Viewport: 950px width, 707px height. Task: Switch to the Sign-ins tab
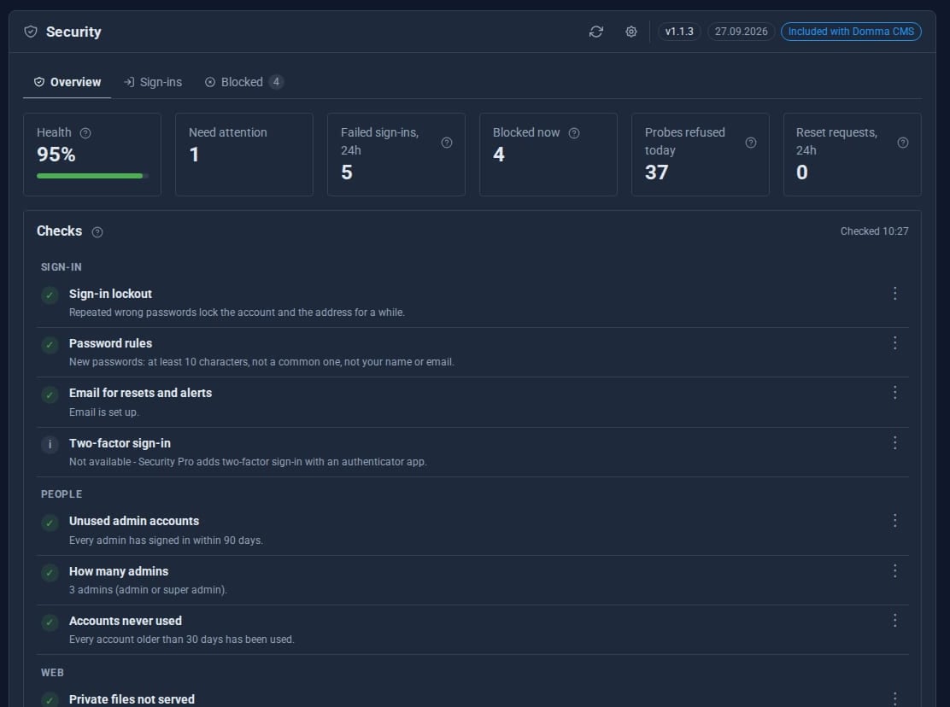pyautogui.click(x=153, y=82)
